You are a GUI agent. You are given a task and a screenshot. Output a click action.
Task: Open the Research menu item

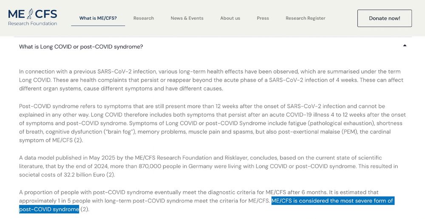pos(144,18)
